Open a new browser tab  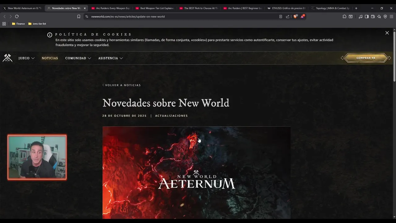click(x=356, y=8)
